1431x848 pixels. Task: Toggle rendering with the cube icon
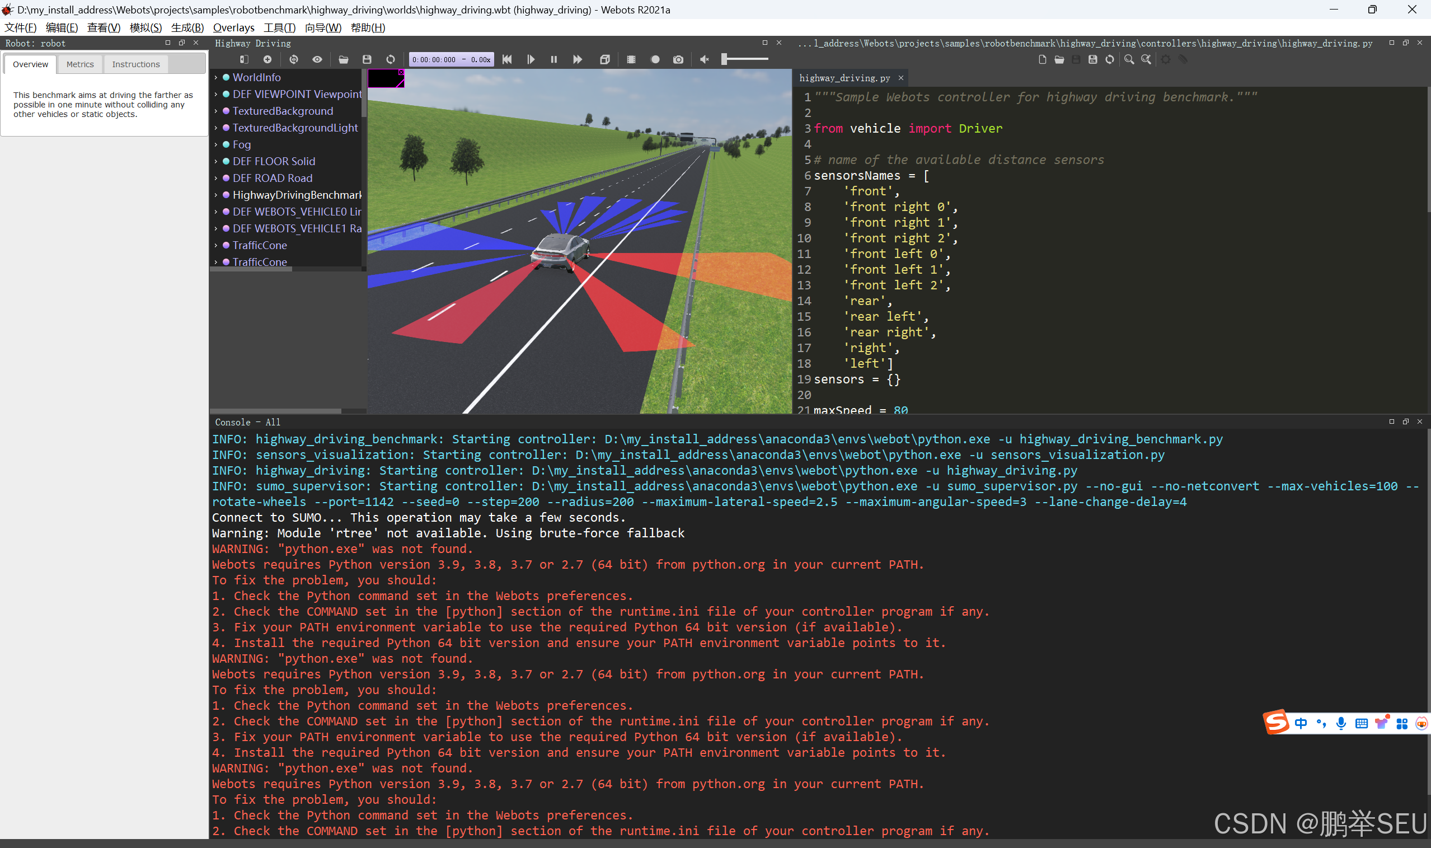click(604, 59)
